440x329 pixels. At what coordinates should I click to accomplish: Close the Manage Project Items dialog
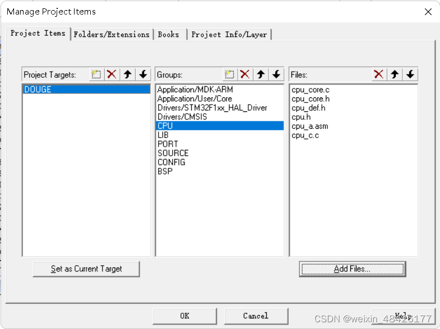(428, 12)
